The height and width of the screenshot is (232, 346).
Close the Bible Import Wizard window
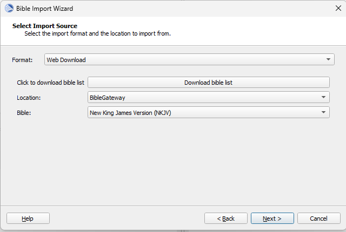click(338, 9)
